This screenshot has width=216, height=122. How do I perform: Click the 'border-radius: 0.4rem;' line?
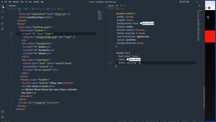click(x=131, y=30)
